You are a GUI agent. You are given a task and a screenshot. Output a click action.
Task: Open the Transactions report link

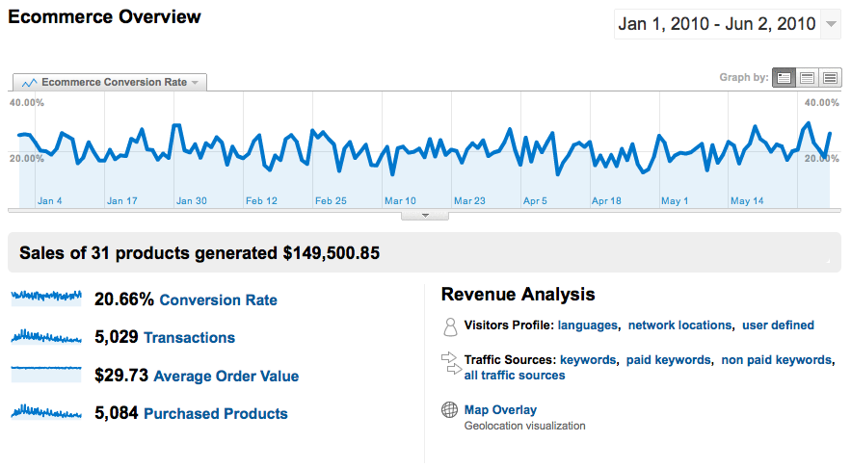pyautogui.click(x=189, y=338)
